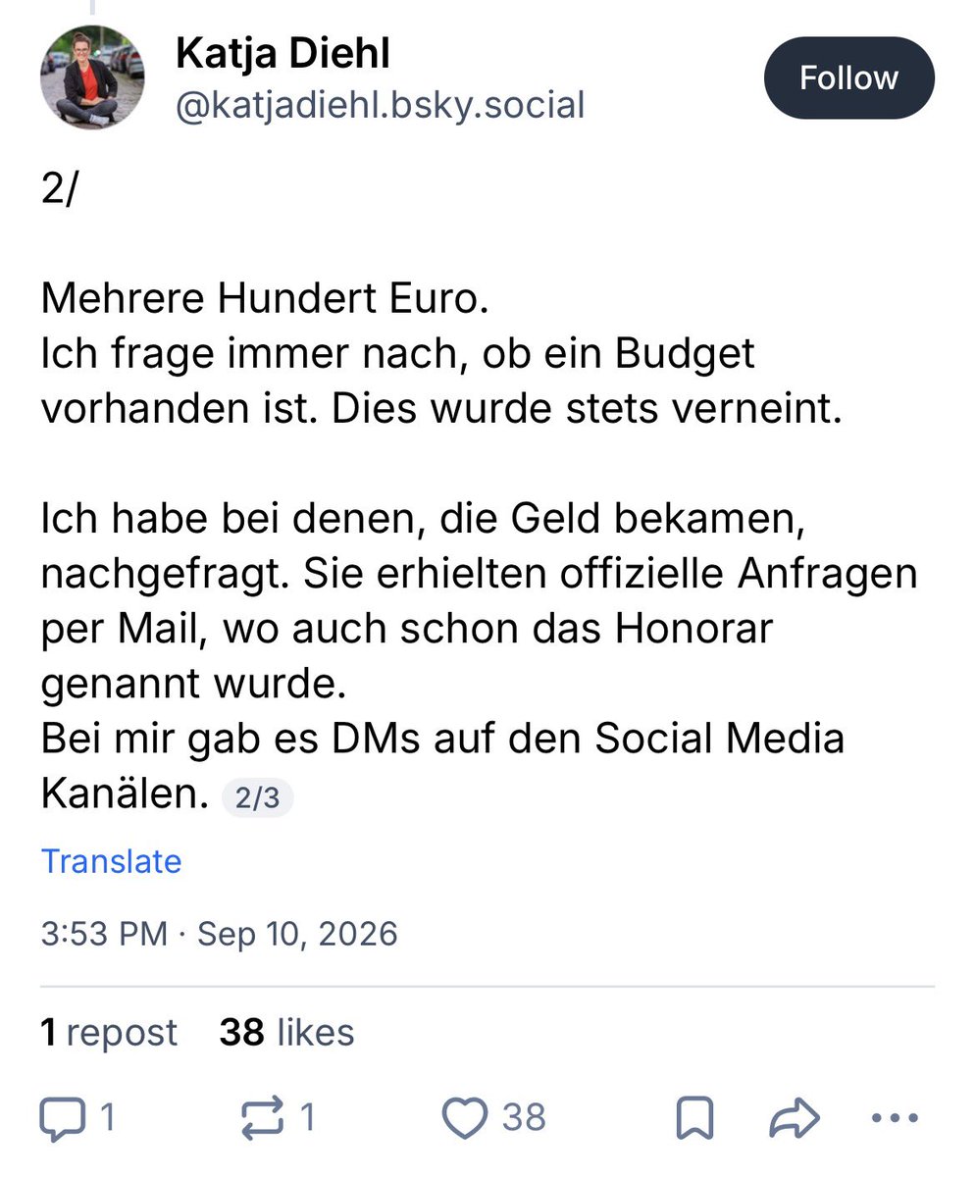View the list under "1 repost"
This screenshot has height=1177, width=975.
(x=109, y=1032)
